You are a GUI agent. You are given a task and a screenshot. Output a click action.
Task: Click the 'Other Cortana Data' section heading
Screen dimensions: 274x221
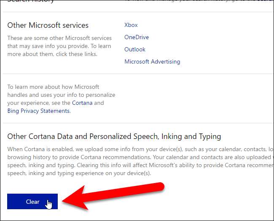pos(114,136)
